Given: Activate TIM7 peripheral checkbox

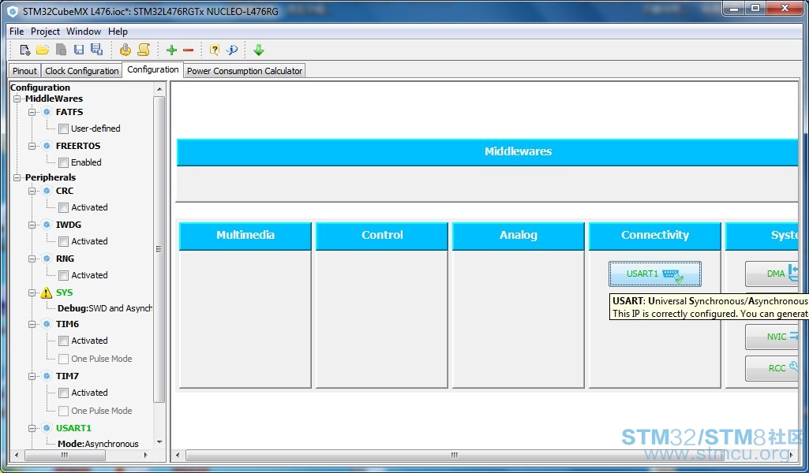Looking at the screenshot, I should pyautogui.click(x=63, y=393).
